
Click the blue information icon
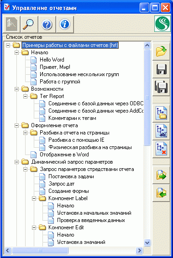point(65,24)
